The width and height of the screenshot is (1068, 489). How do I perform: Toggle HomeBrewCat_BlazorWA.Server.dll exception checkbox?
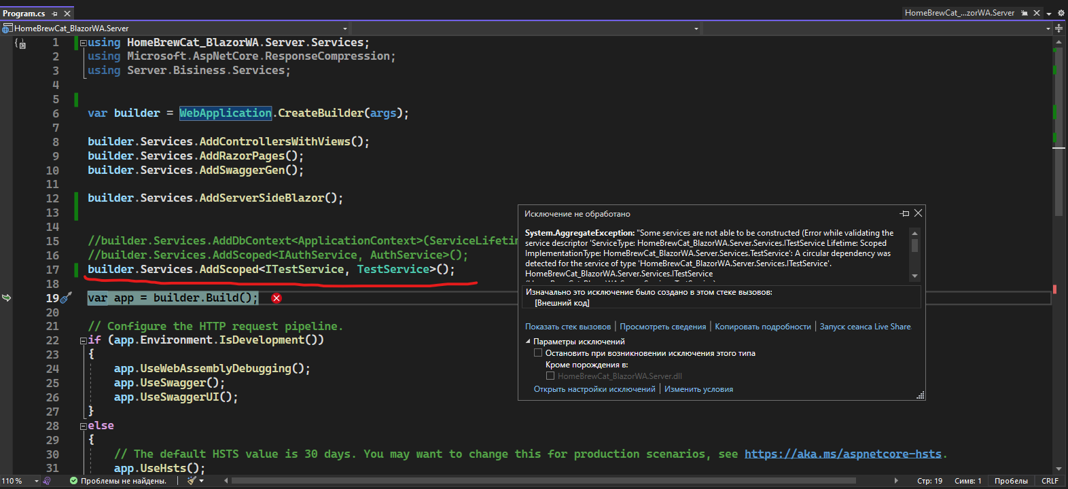point(550,376)
